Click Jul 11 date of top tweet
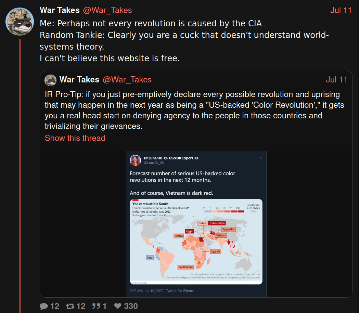 (341, 10)
